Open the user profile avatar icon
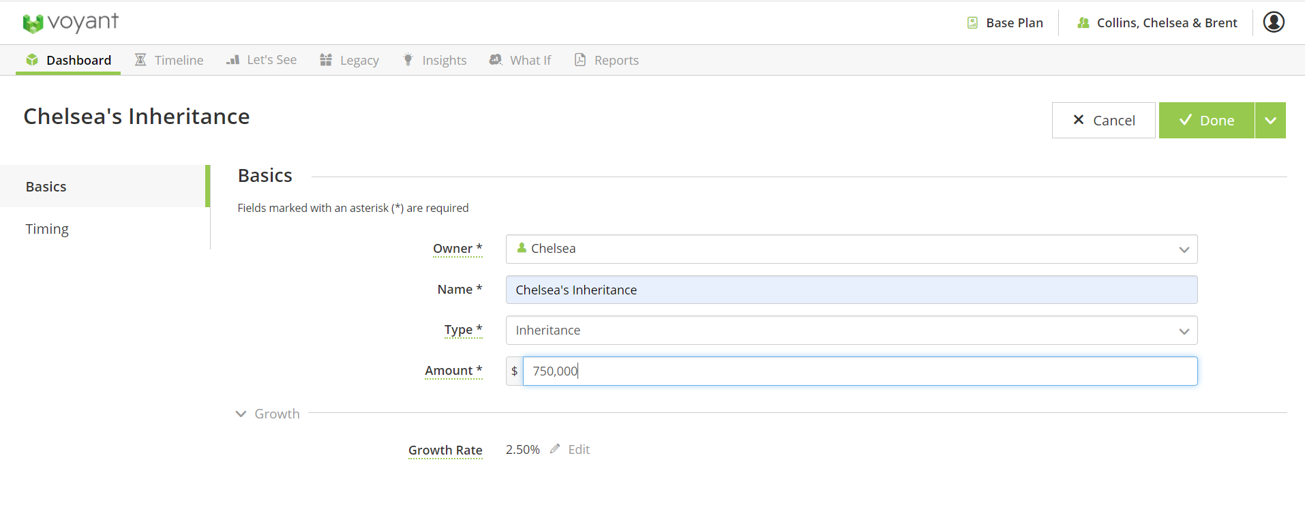The height and width of the screenshot is (505, 1305). pos(1273,22)
